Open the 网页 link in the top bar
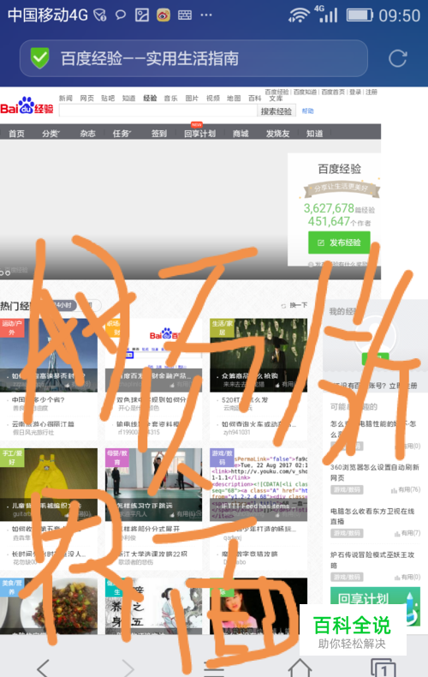The width and height of the screenshot is (428, 677). pyautogui.click(x=86, y=98)
